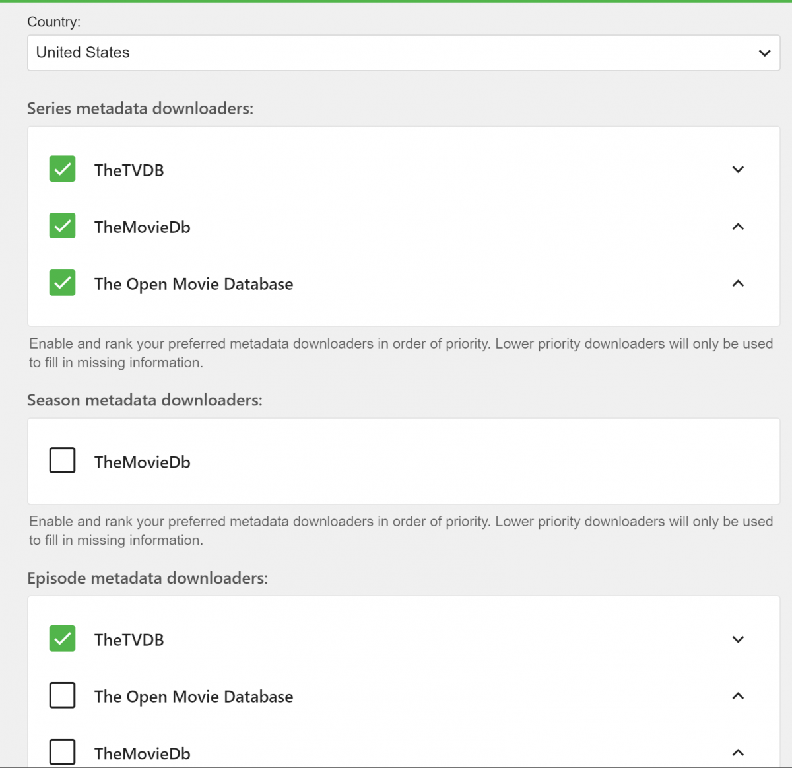Move TheTVDB down in Series downloaders

click(x=738, y=170)
